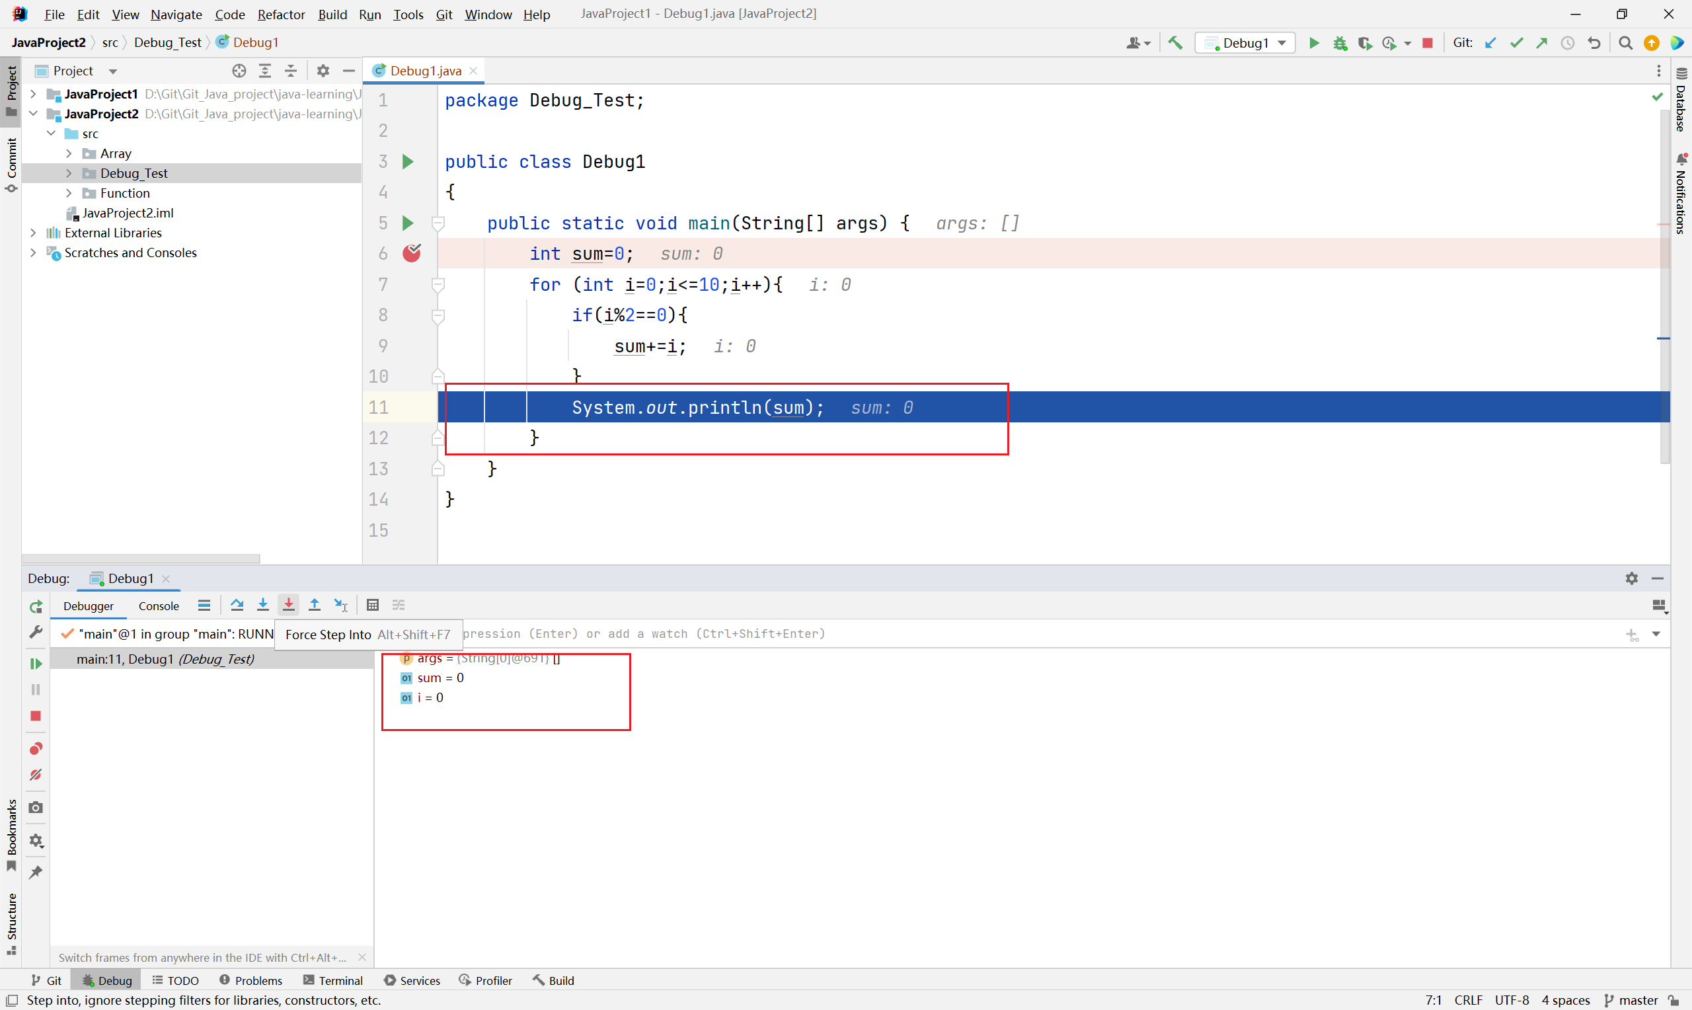The image size is (1692, 1010).
Task: Click Expand All icon in Project panel
Action: [x=264, y=71]
